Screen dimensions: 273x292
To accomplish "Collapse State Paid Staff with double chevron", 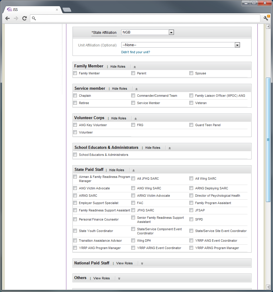I will coord(134,171).
